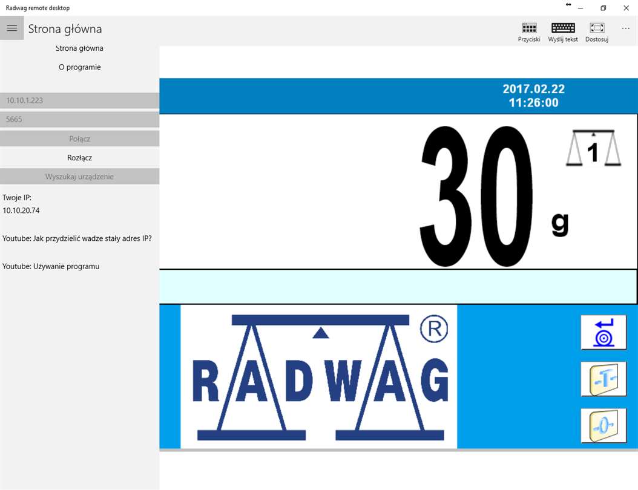The width and height of the screenshot is (638, 490).
Task: Click the g unit label
Action: point(560,224)
